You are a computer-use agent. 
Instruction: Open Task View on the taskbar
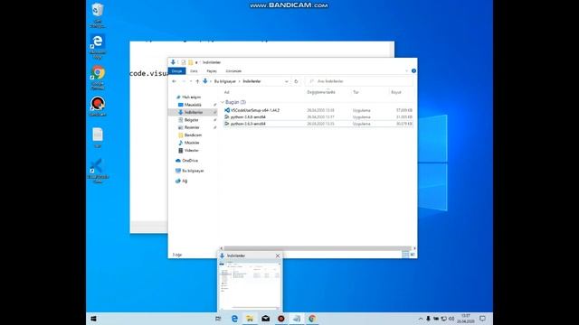218,319
